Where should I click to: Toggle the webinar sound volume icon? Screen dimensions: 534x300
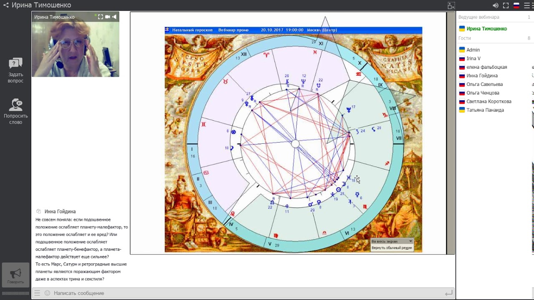click(x=495, y=5)
